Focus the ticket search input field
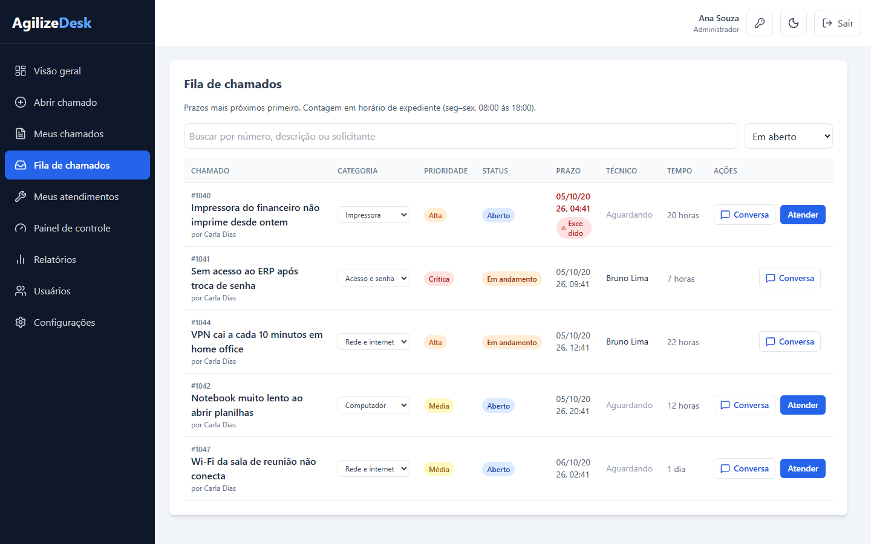Image resolution: width=871 pixels, height=544 pixels. coord(460,136)
